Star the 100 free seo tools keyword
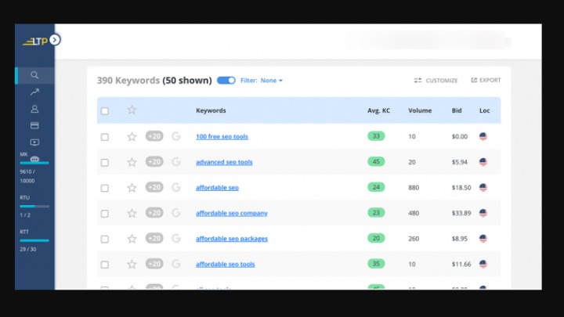The width and height of the screenshot is (564, 317). click(x=132, y=136)
